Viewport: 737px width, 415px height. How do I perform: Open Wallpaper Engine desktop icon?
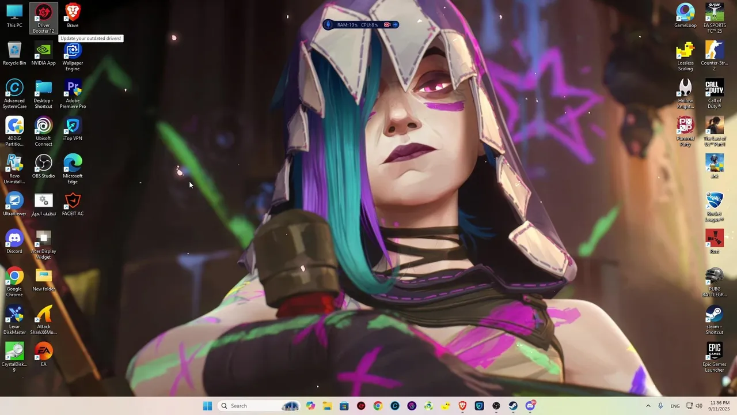73,56
